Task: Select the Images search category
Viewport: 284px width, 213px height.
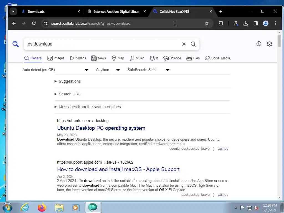Action: click(56, 58)
